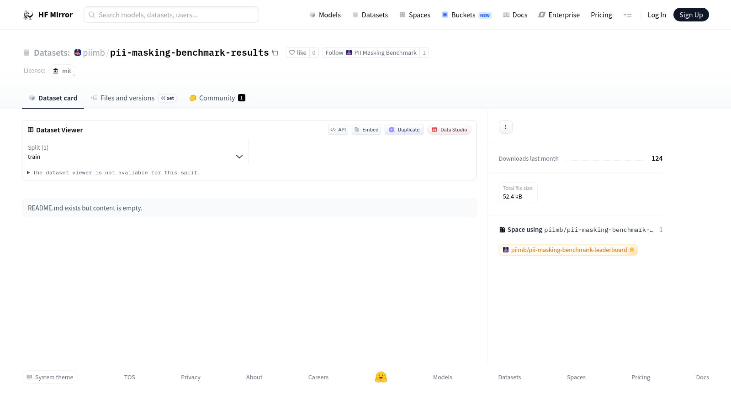
Task: Click the Duplicate button
Action: click(x=404, y=130)
